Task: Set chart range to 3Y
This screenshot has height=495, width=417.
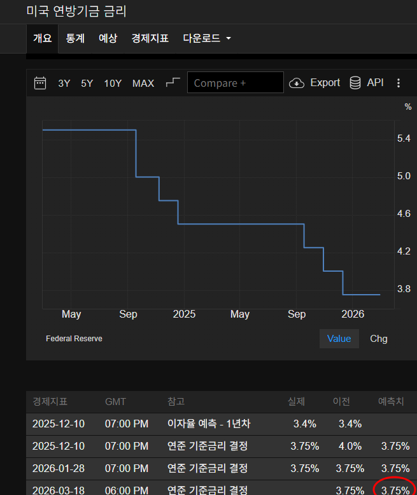Action: click(x=64, y=83)
